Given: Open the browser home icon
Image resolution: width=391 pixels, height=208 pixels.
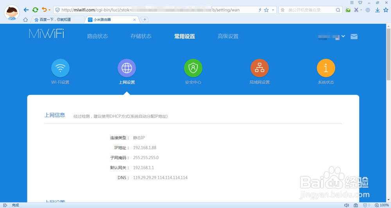Looking at the screenshot, I should [x=25, y=20].
